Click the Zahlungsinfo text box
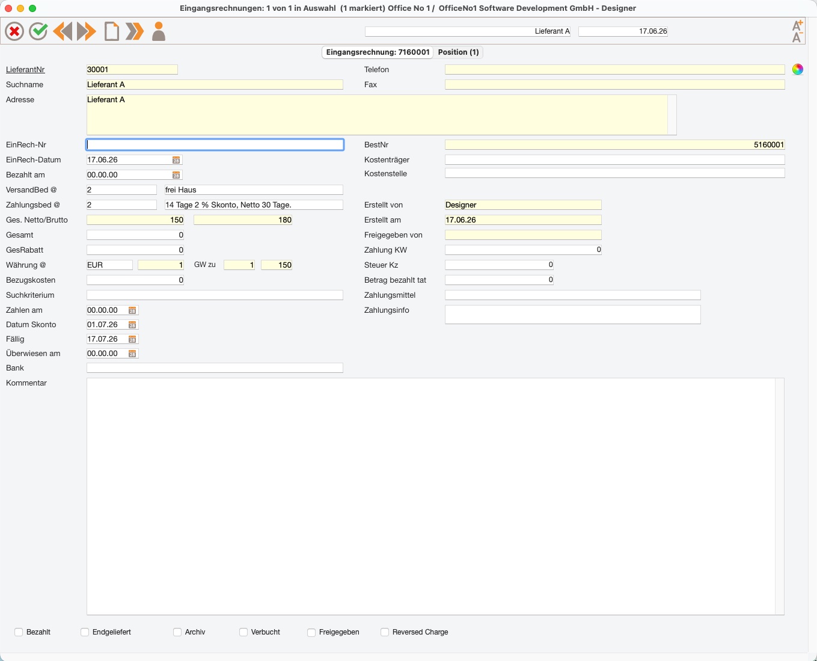This screenshot has width=817, height=661. 573,315
